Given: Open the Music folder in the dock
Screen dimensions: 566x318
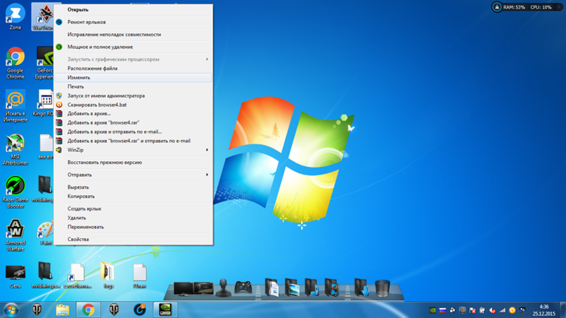Looking at the screenshot, I should point(311,288).
